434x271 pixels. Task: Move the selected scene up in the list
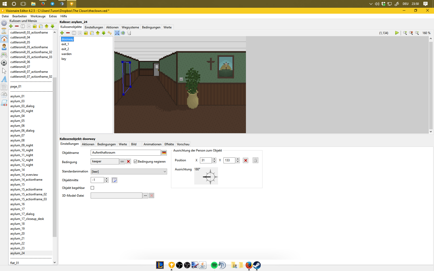(x=47, y=26)
